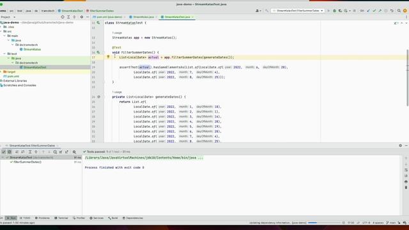
Task: Click the Git rollback undo arrow icon
Action: click(x=392, y=11)
